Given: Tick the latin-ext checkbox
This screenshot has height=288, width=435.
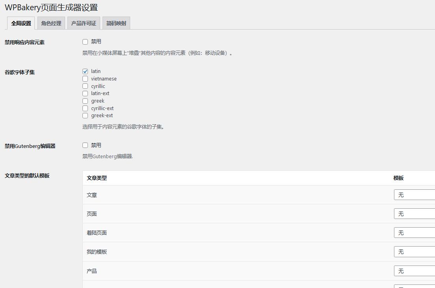Looking at the screenshot, I should (85, 94).
